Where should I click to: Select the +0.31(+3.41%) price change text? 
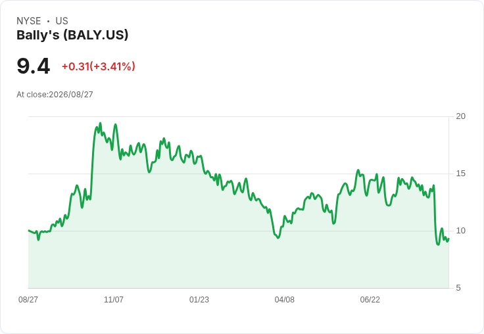click(99, 66)
